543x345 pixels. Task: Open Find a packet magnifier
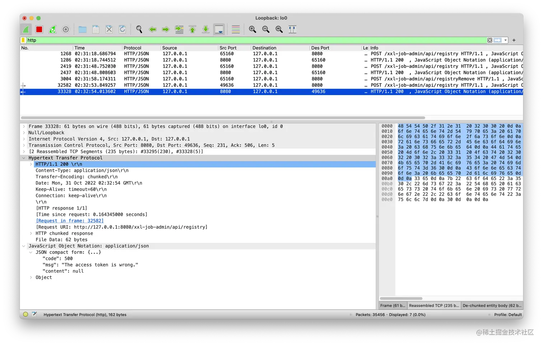coord(139,29)
